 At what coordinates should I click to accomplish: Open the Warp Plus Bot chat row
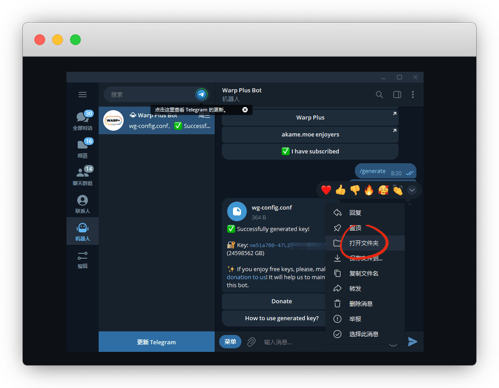pyautogui.click(x=157, y=120)
